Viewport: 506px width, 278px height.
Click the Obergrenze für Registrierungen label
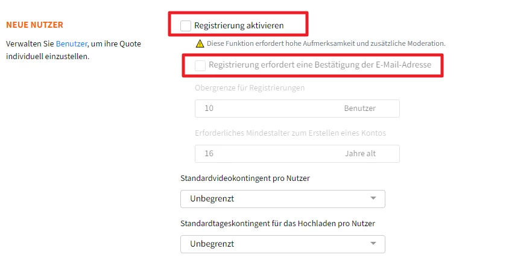(x=250, y=87)
